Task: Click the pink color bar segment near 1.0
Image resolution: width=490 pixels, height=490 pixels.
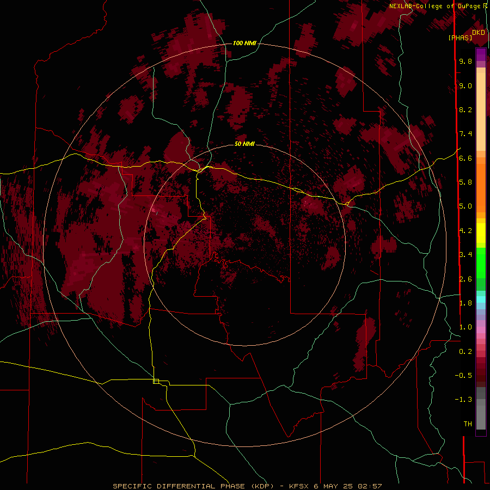Action: pyautogui.click(x=481, y=330)
